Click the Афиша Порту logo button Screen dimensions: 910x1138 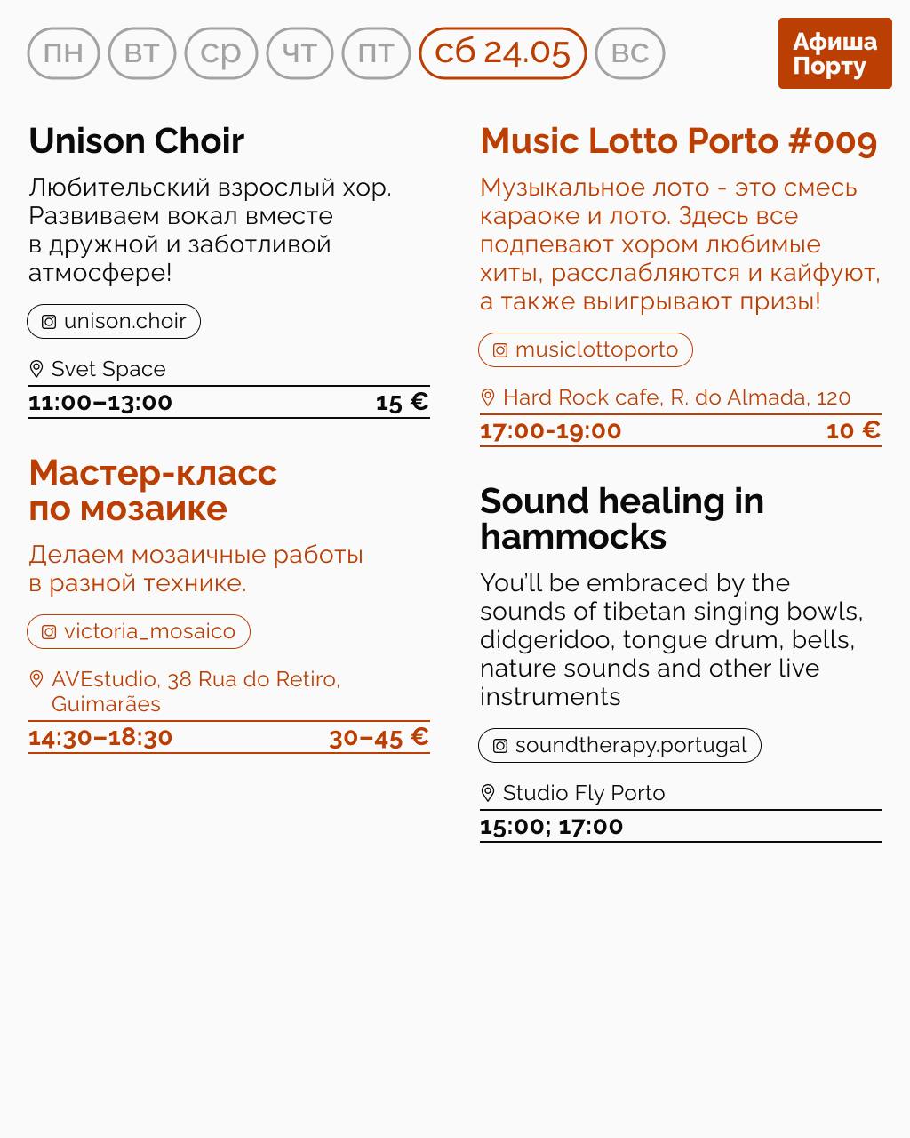coord(834,53)
